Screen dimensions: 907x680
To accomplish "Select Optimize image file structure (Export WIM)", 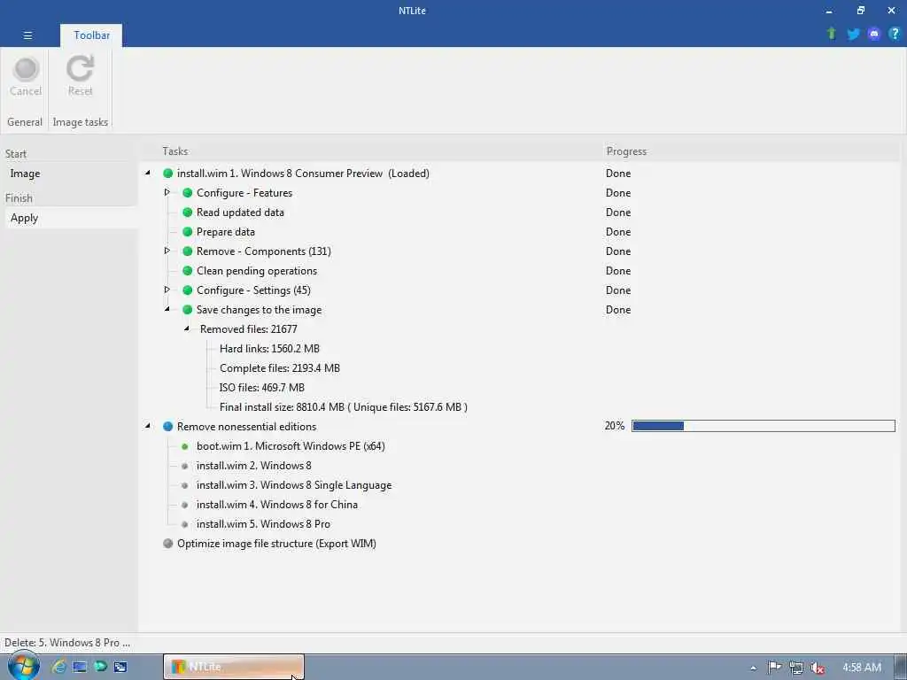I will [x=276, y=544].
